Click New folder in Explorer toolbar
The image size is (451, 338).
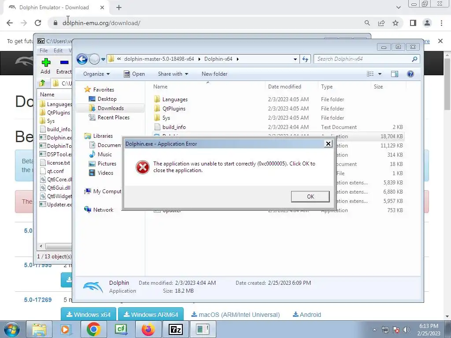coord(214,74)
